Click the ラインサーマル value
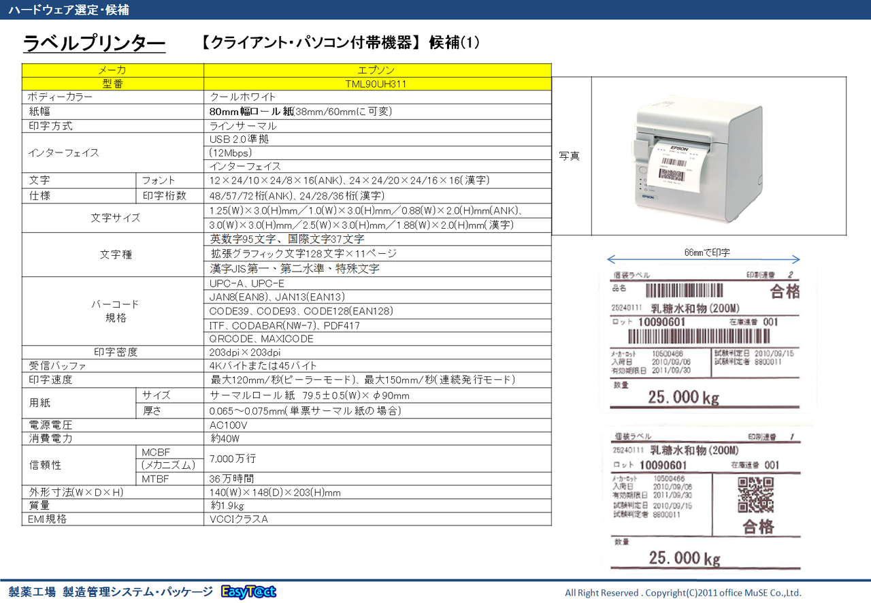This screenshot has width=871, height=603. pos(243,126)
